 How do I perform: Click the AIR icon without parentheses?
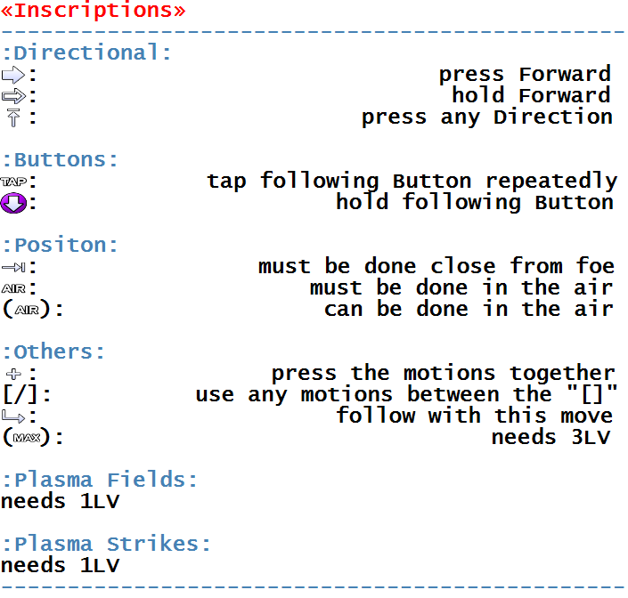(13, 288)
